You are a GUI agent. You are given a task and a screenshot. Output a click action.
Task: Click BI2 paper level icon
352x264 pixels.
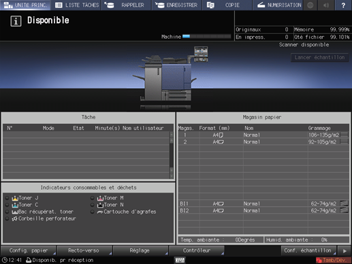pyautogui.click(x=344, y=210)
